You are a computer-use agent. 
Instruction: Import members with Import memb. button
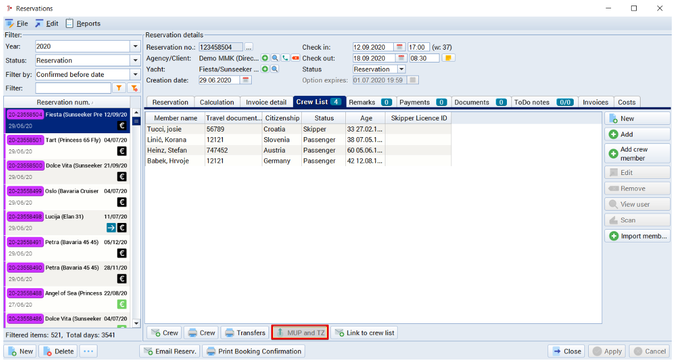pos(637,235)
